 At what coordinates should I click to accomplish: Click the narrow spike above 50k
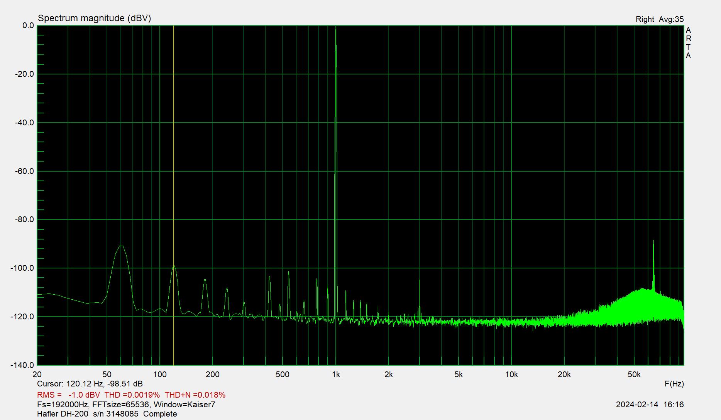click(653, 241)
